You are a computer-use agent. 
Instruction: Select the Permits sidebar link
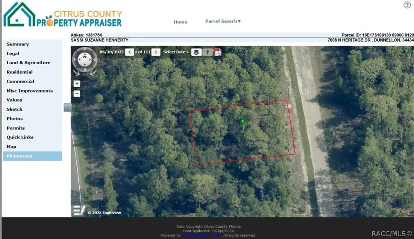pyautogui.click(x=16, y=128)
